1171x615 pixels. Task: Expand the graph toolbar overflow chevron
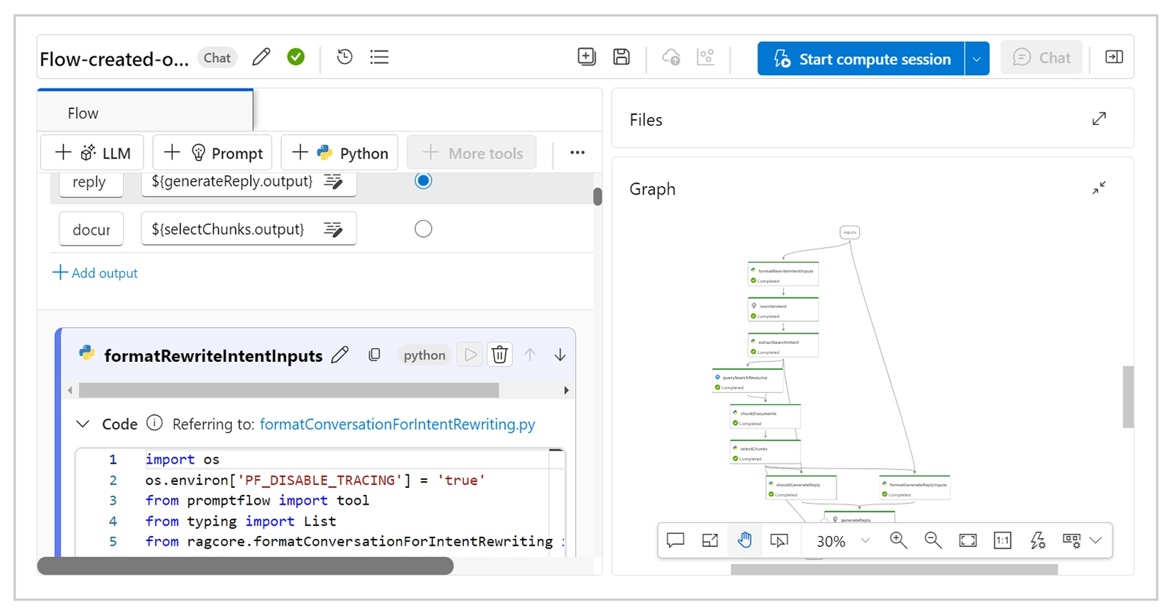(x=1096, y=540)
